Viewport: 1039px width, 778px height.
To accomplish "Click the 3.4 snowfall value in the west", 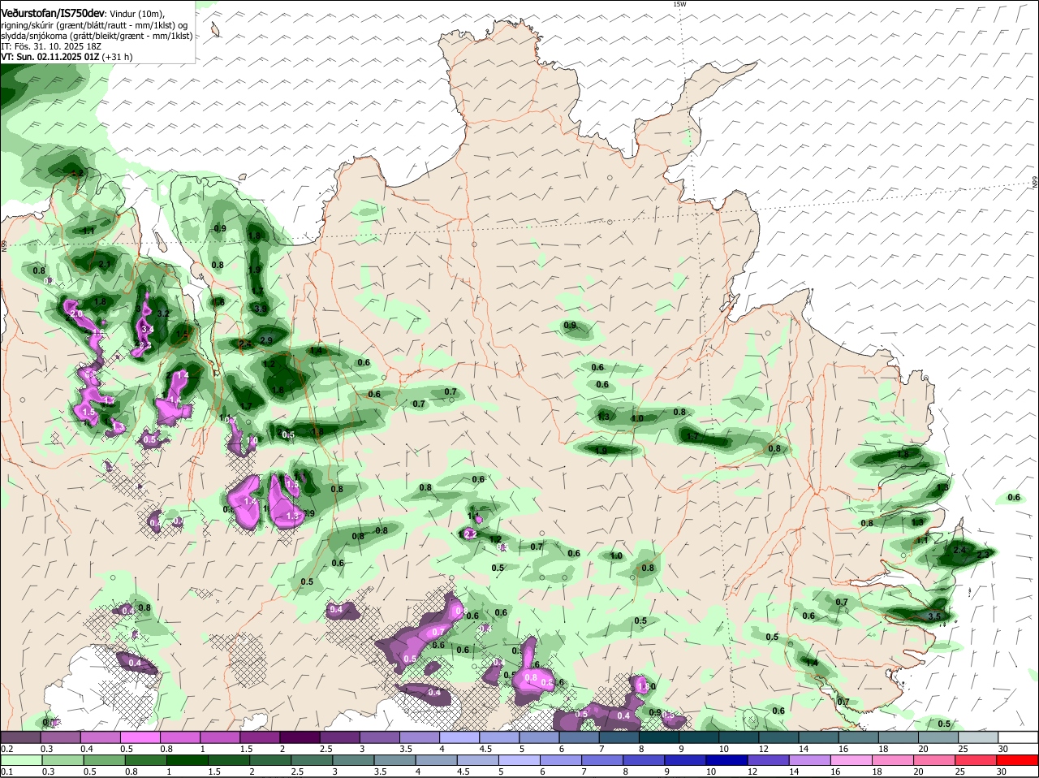I will click(147, 329).
